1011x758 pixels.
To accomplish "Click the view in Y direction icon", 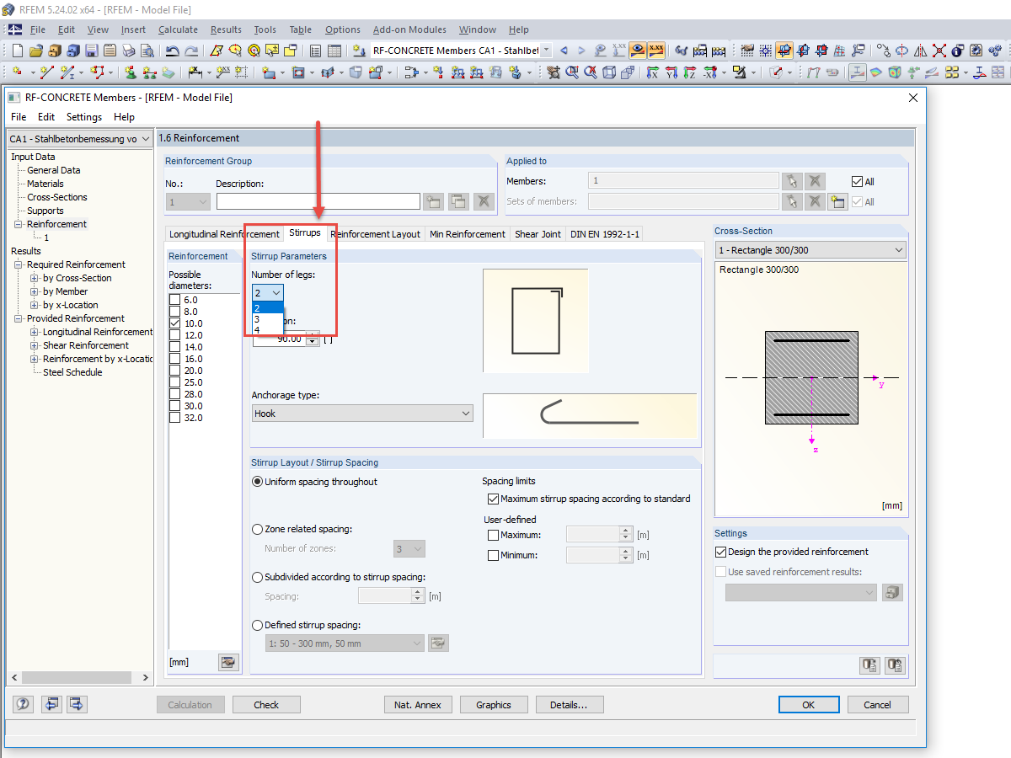I will point(670,72).
